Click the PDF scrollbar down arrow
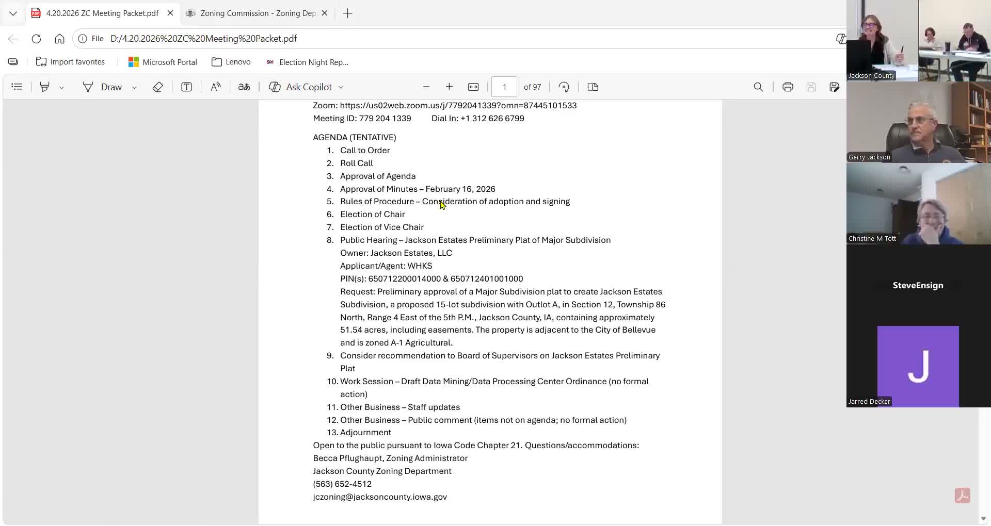Viewport: 991px width, 526px height. (983, 519)
